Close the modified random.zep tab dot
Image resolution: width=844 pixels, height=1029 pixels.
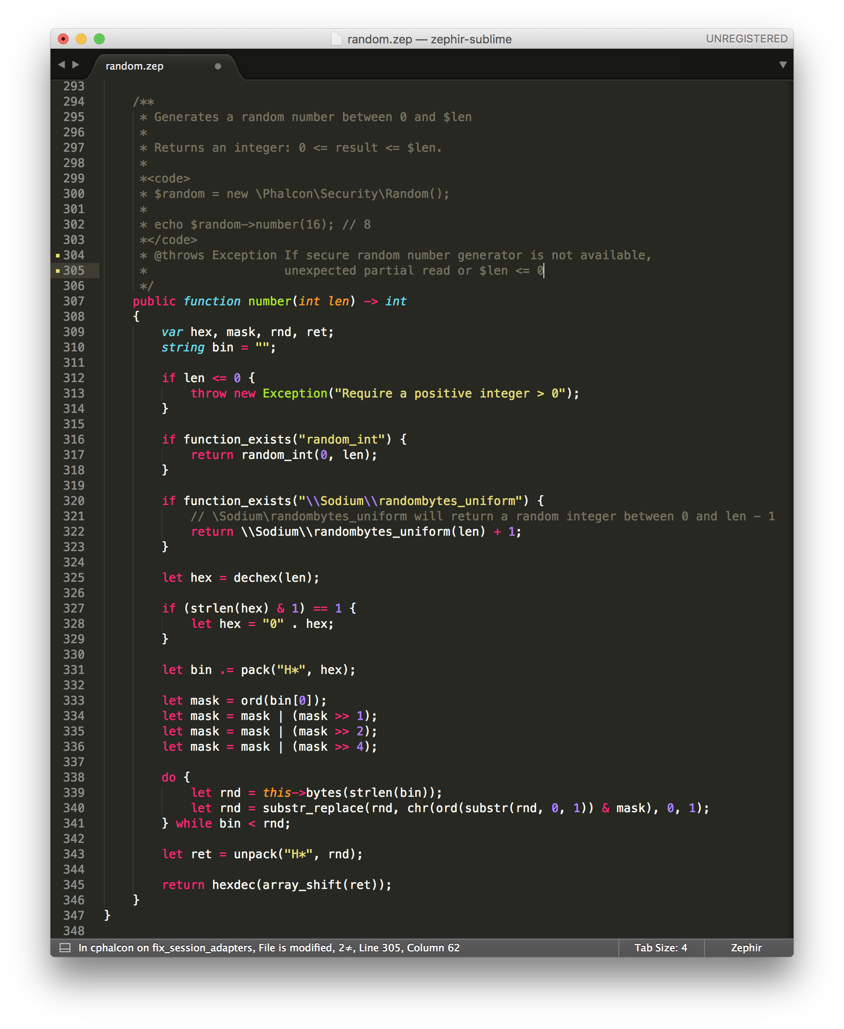click(218, 66)
